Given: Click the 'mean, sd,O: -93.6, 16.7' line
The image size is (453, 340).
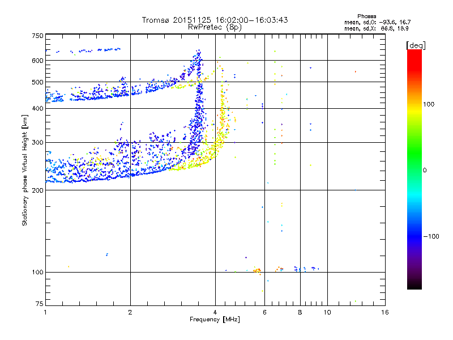Looking at the screenshot, I should coord(377,22).
